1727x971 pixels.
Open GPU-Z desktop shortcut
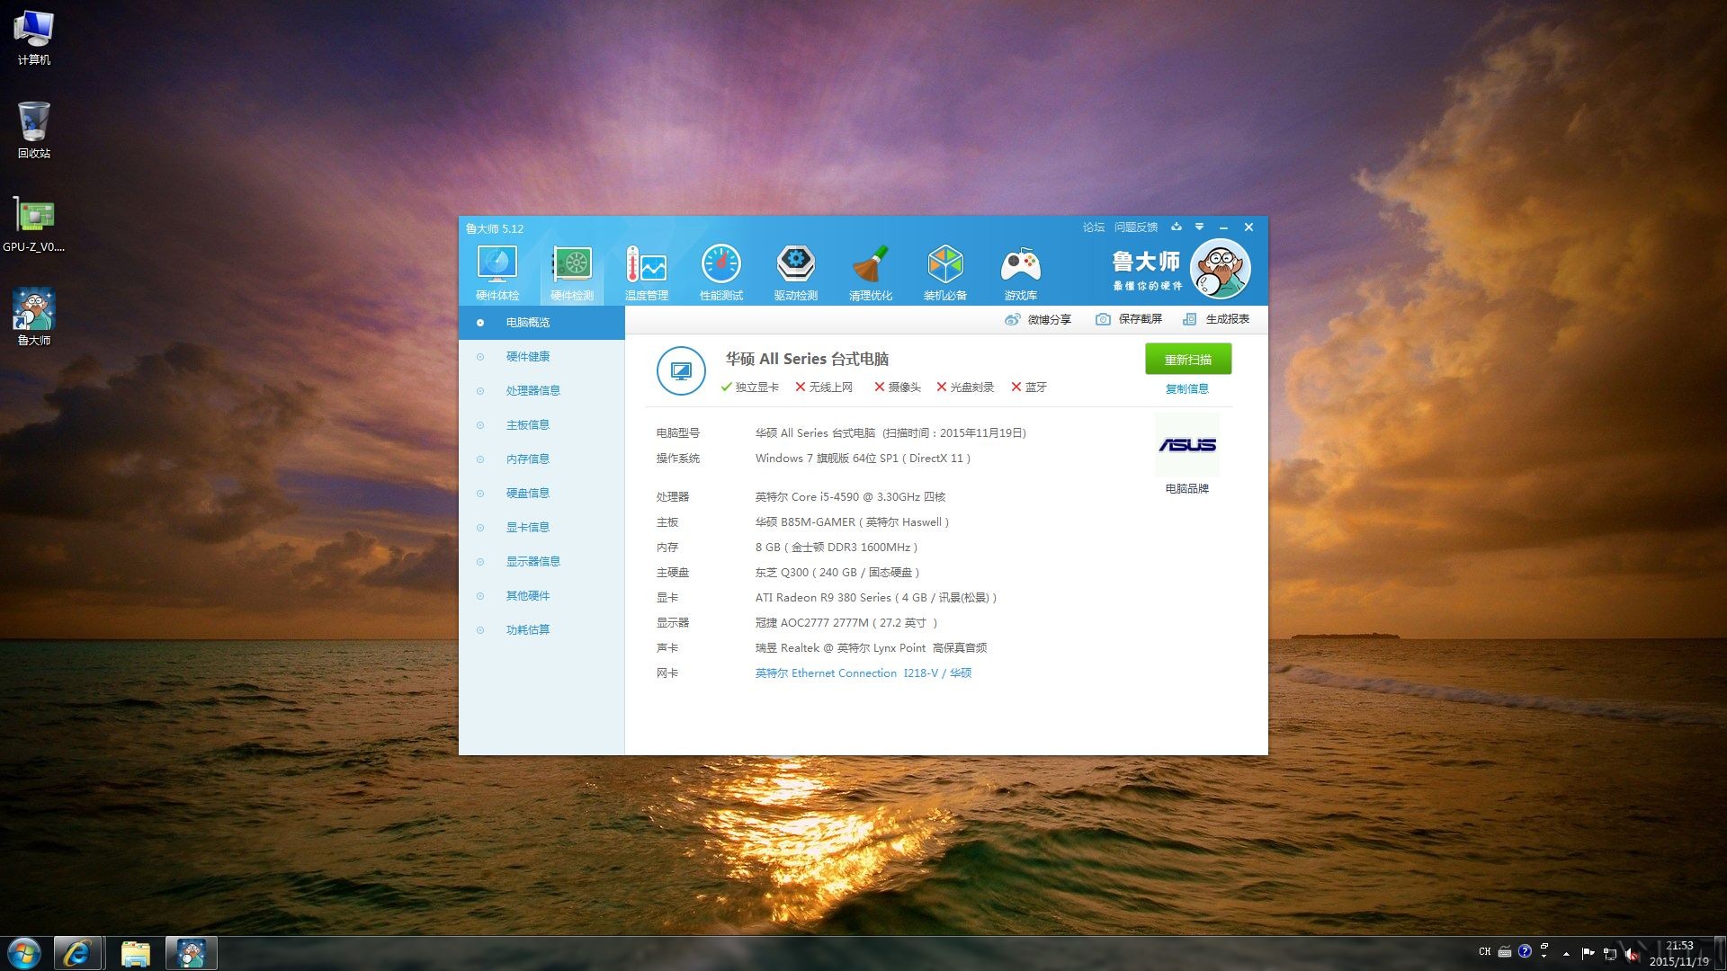point(34,225)
